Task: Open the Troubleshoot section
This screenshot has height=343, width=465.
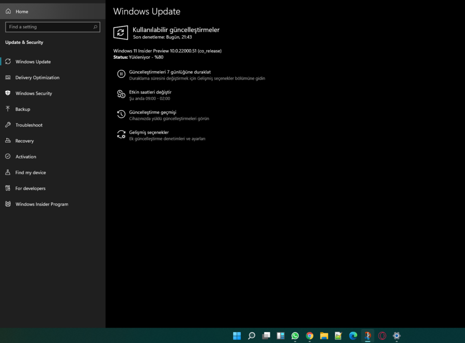Action: [x=29, y=125]
